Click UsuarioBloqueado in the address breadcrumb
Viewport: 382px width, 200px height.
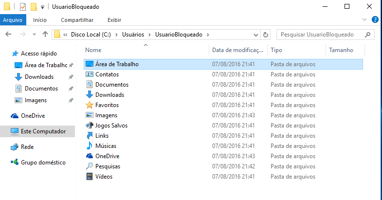pos(179,35)
